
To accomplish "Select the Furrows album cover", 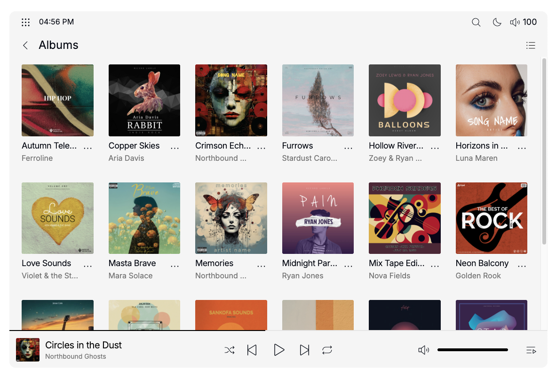I will [x=318, y=100].
